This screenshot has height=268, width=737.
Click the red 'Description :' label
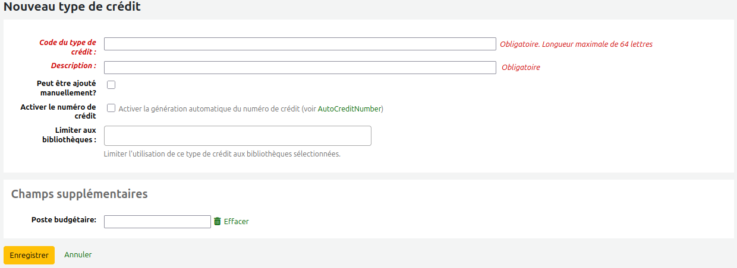[73, 66]
